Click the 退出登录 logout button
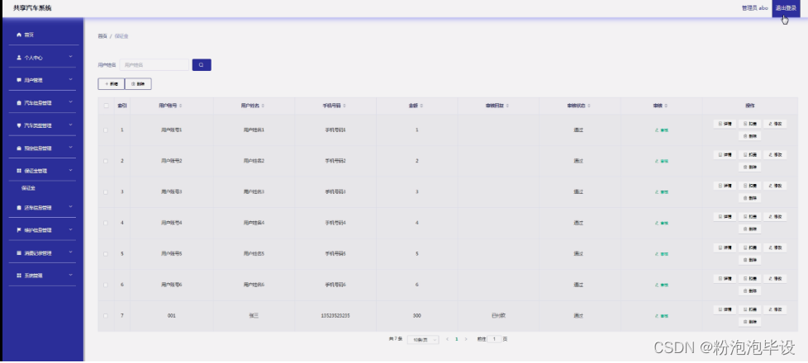 tap(786, 8)
